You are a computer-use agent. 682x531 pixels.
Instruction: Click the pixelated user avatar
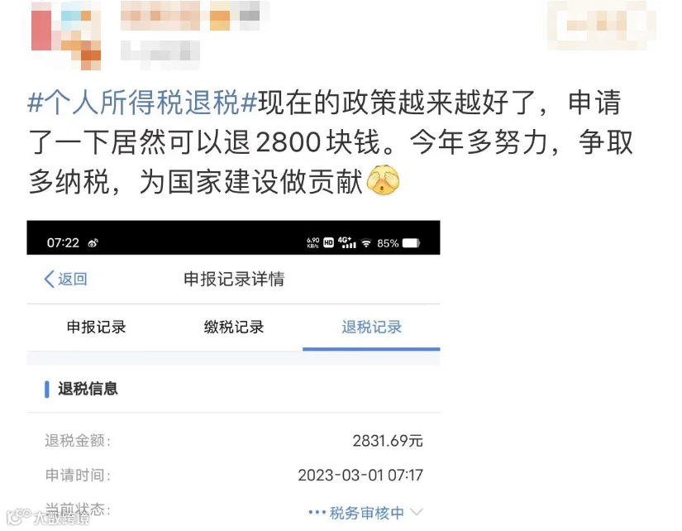(65, 36)
